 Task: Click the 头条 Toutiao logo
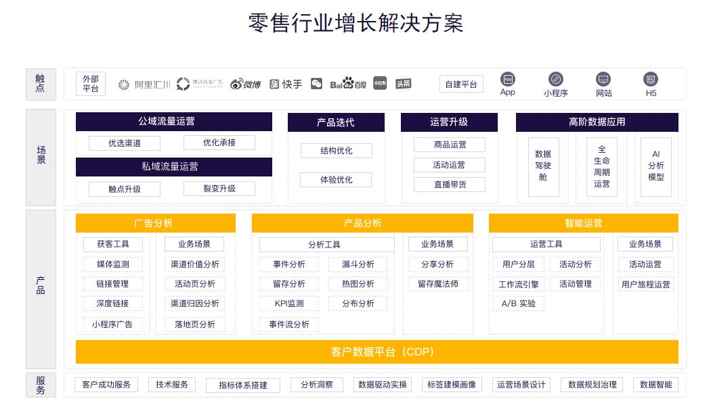pyautogui.click(x=403, y=83)
